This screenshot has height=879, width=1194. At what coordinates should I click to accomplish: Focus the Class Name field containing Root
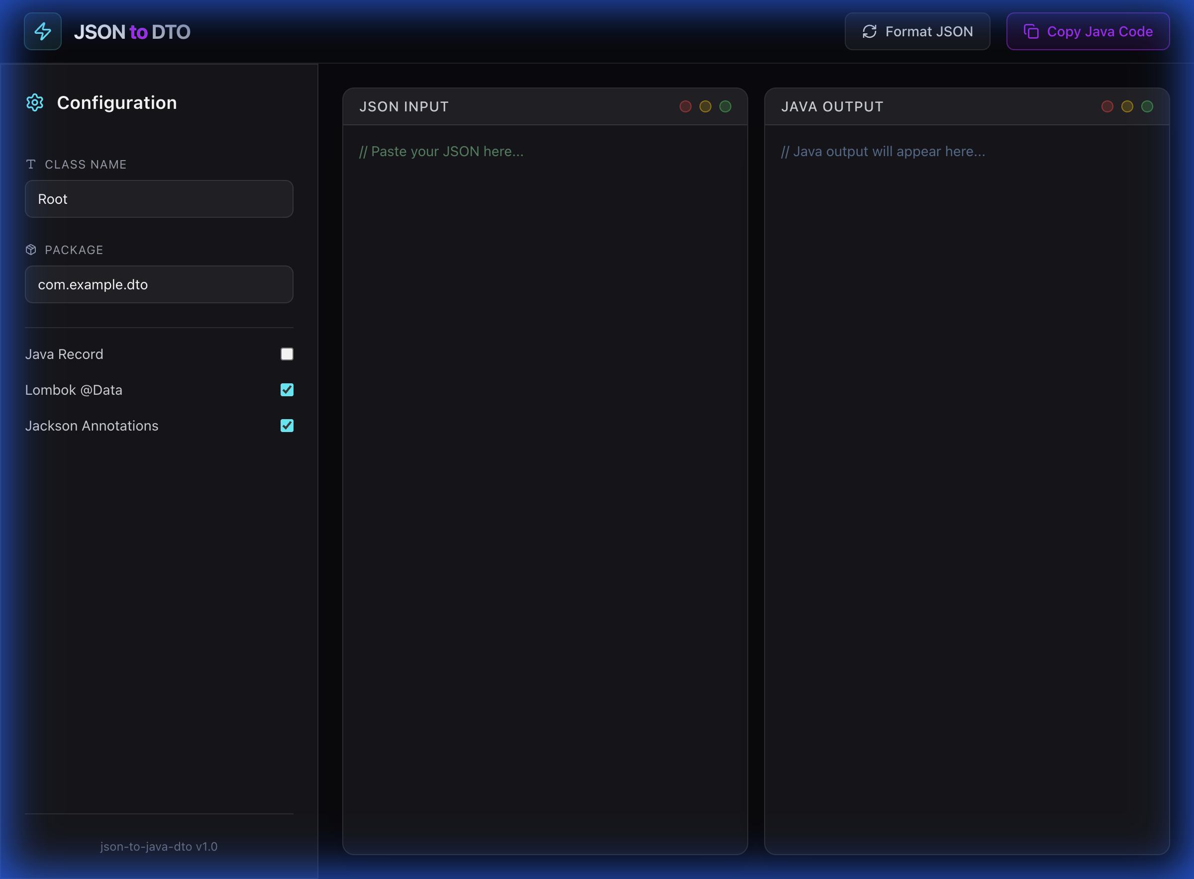pos(159,199)
